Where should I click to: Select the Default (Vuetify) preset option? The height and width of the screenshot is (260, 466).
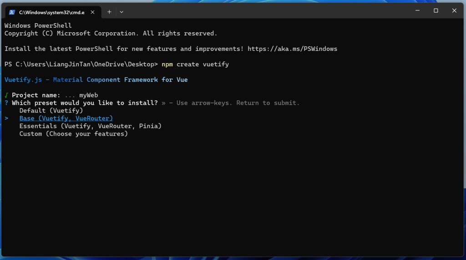(51, 111)
